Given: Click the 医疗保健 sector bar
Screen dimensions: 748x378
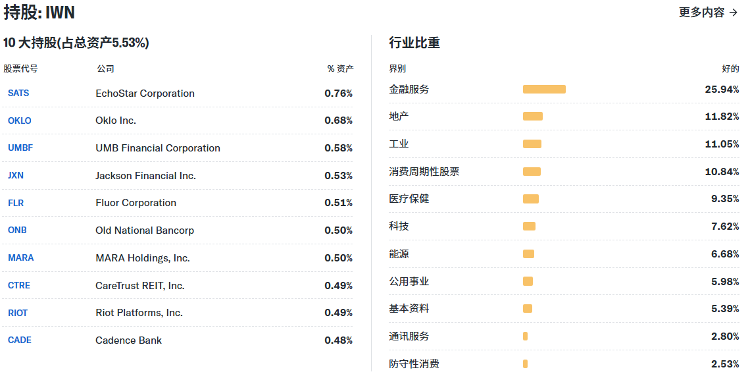Looking at the screenshot, I should pos(531,199).
